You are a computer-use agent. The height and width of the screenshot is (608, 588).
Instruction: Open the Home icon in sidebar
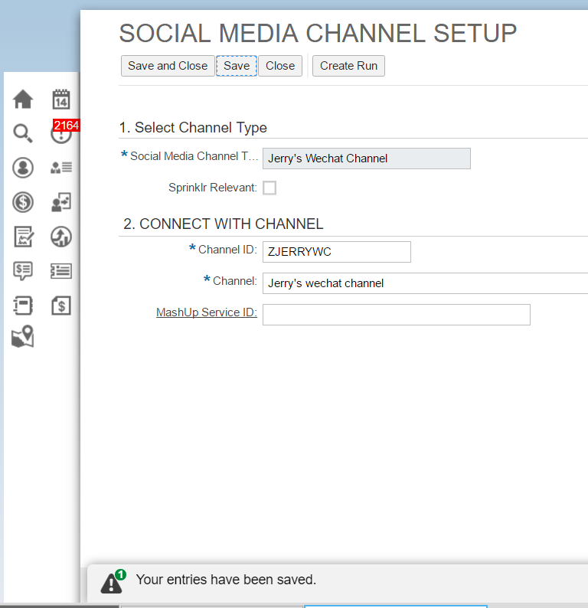23,99
